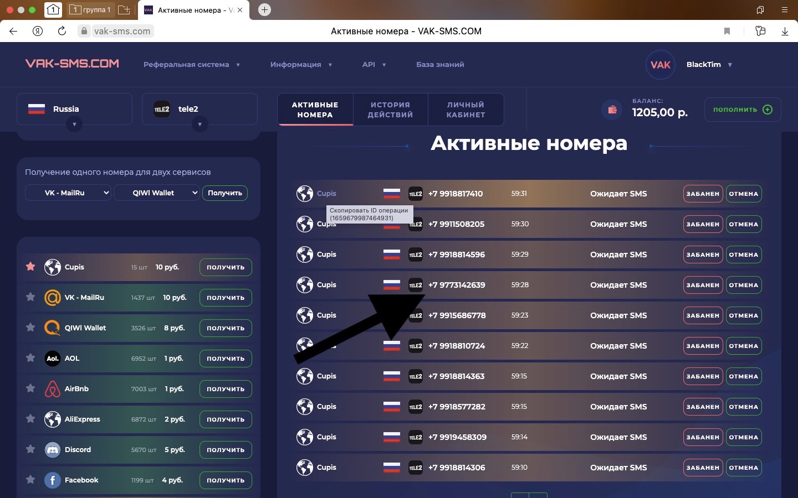Open API dropdown menu
Viewport: 798px width, 498px height.
tap(374, 65)
